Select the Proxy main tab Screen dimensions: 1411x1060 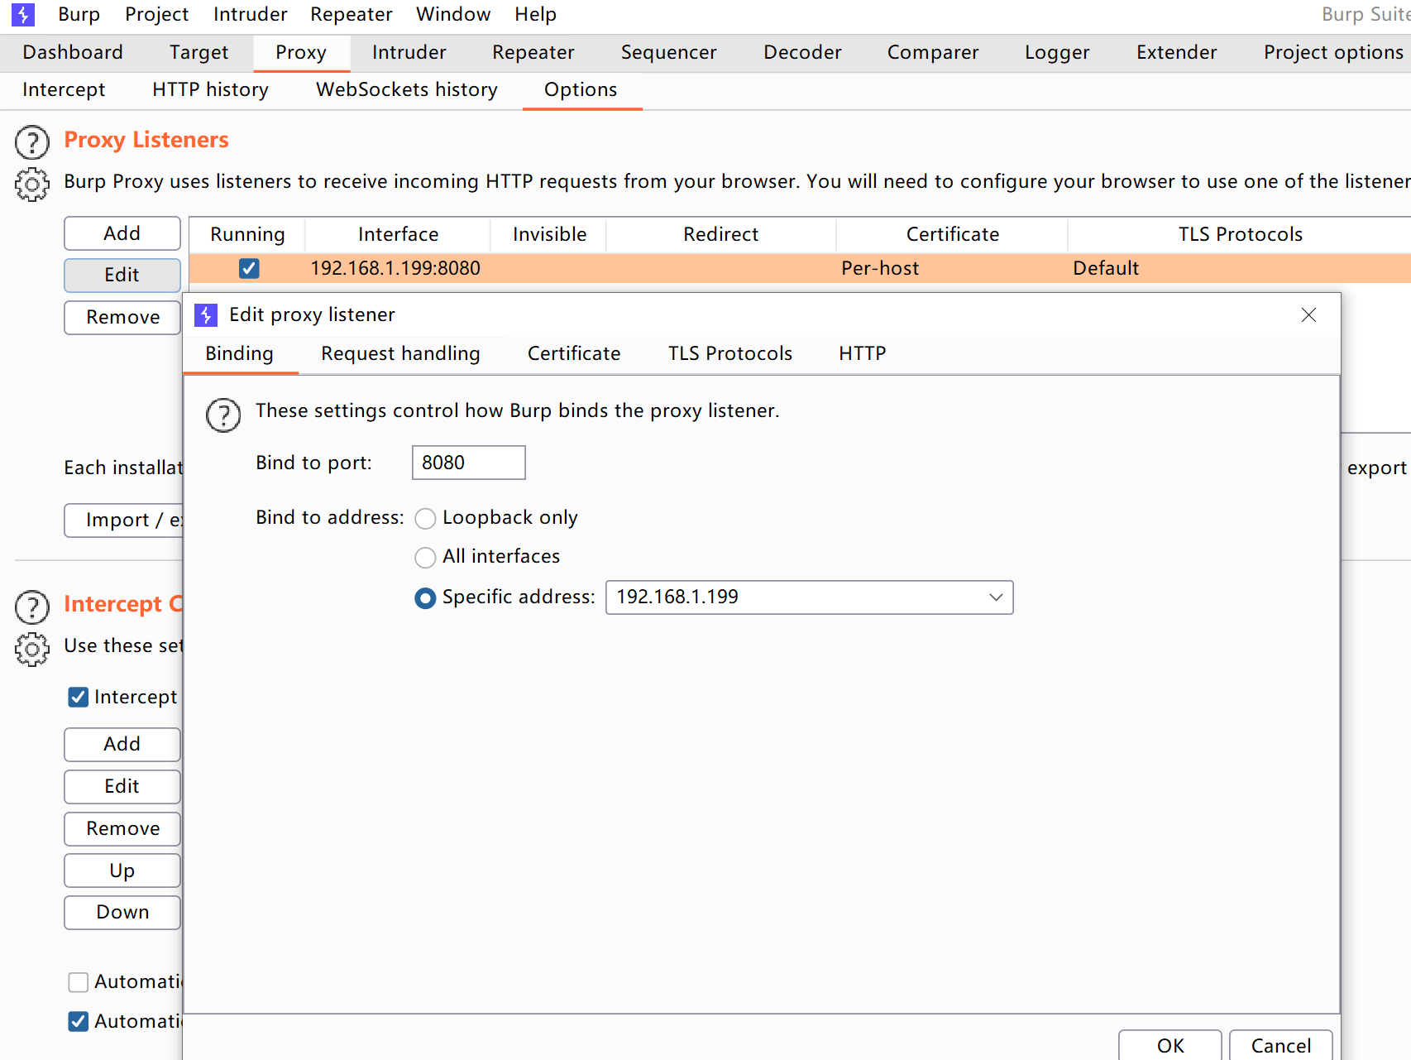coord(301,52)
